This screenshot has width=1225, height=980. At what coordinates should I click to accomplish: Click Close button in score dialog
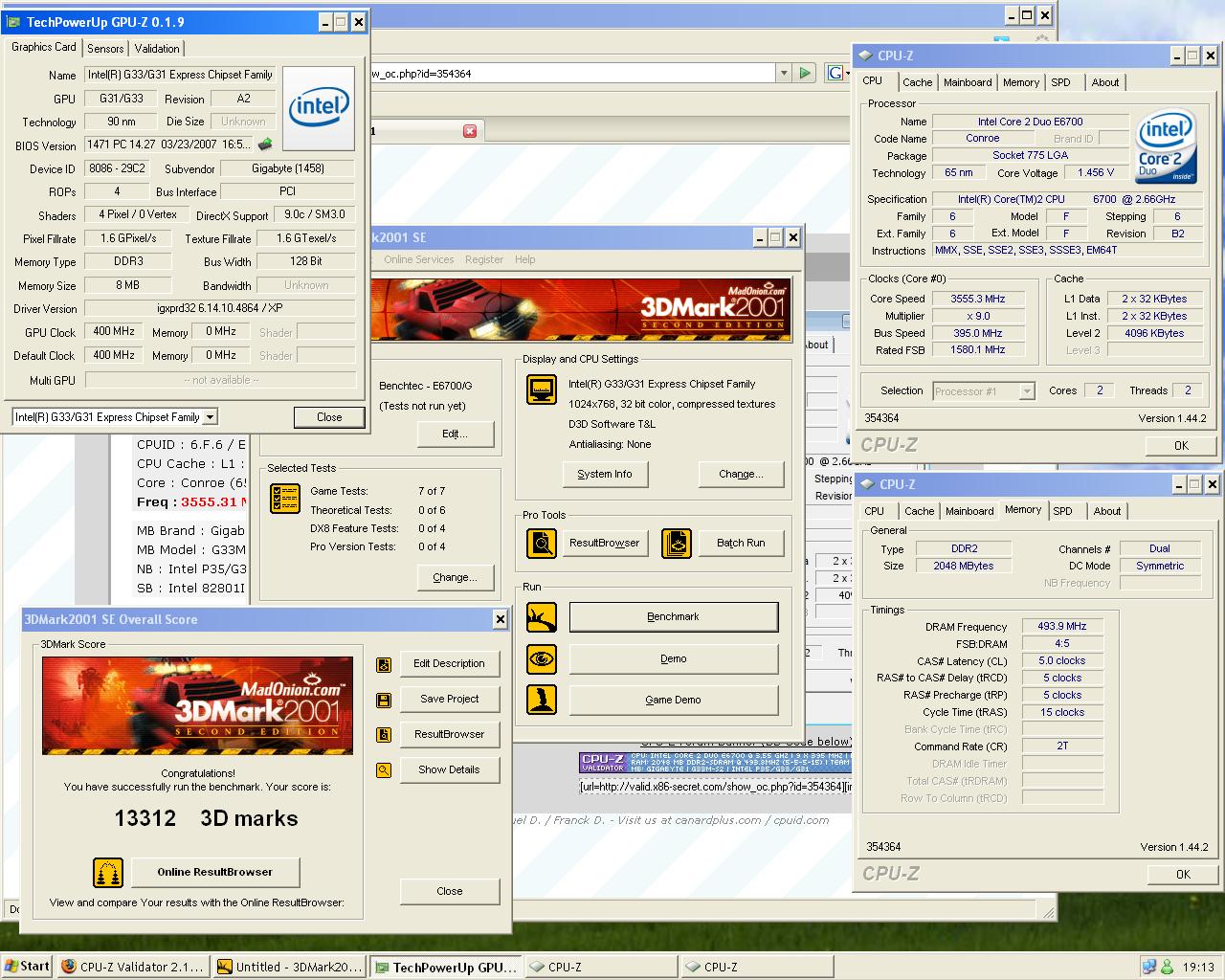click(x=449, y=891)
